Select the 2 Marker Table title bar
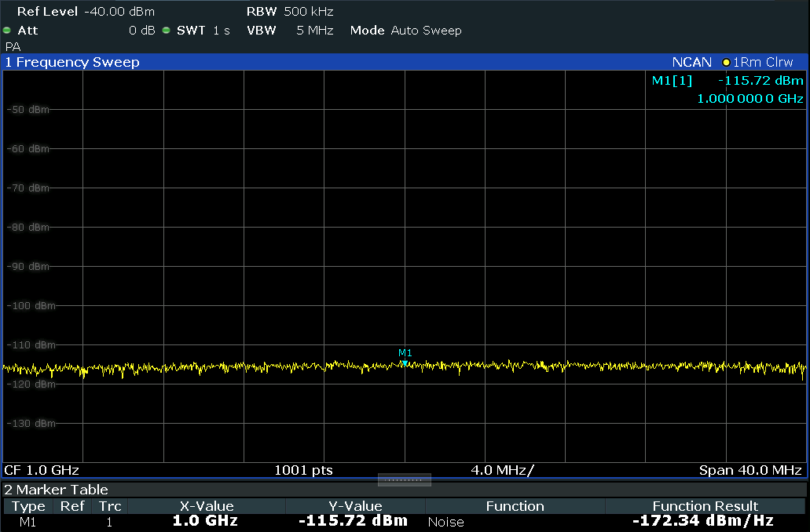 (x=57, y=490)
